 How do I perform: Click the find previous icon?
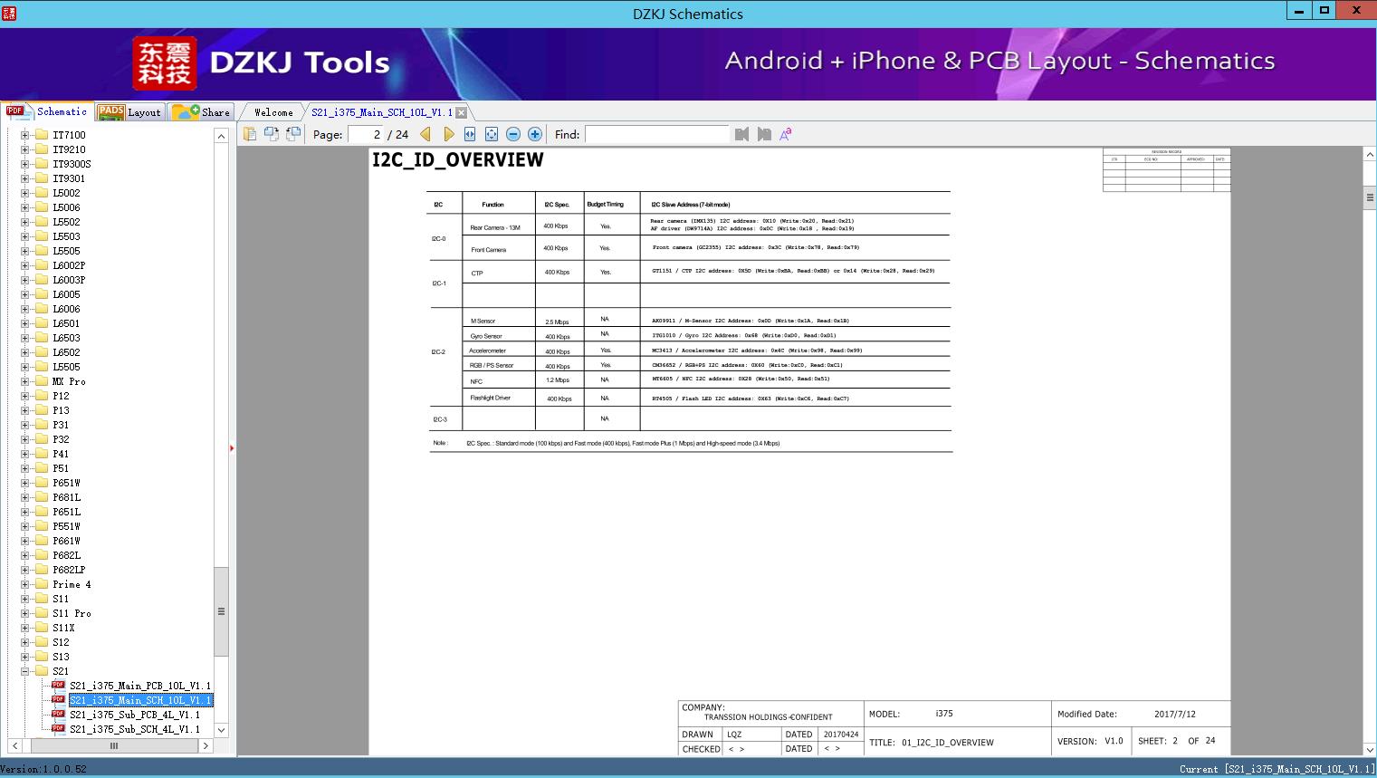coord(742,134)
